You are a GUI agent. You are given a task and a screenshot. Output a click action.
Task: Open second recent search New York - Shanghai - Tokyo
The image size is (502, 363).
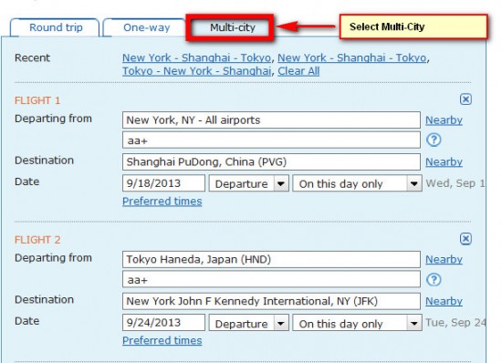[351, 57]
